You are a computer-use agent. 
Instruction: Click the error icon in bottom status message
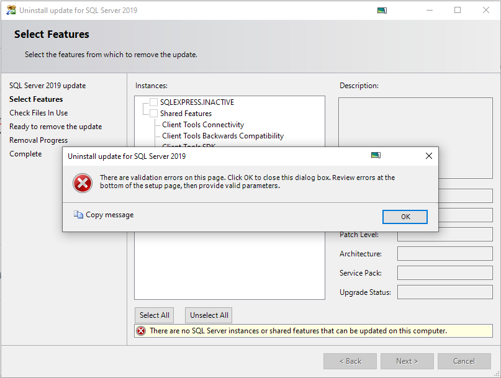(141, 331)
